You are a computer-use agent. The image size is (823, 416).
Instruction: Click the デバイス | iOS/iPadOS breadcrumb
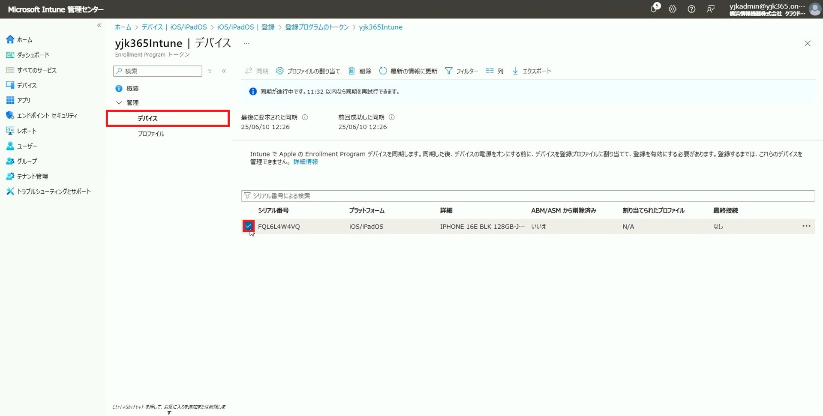(x=174, y=27)
